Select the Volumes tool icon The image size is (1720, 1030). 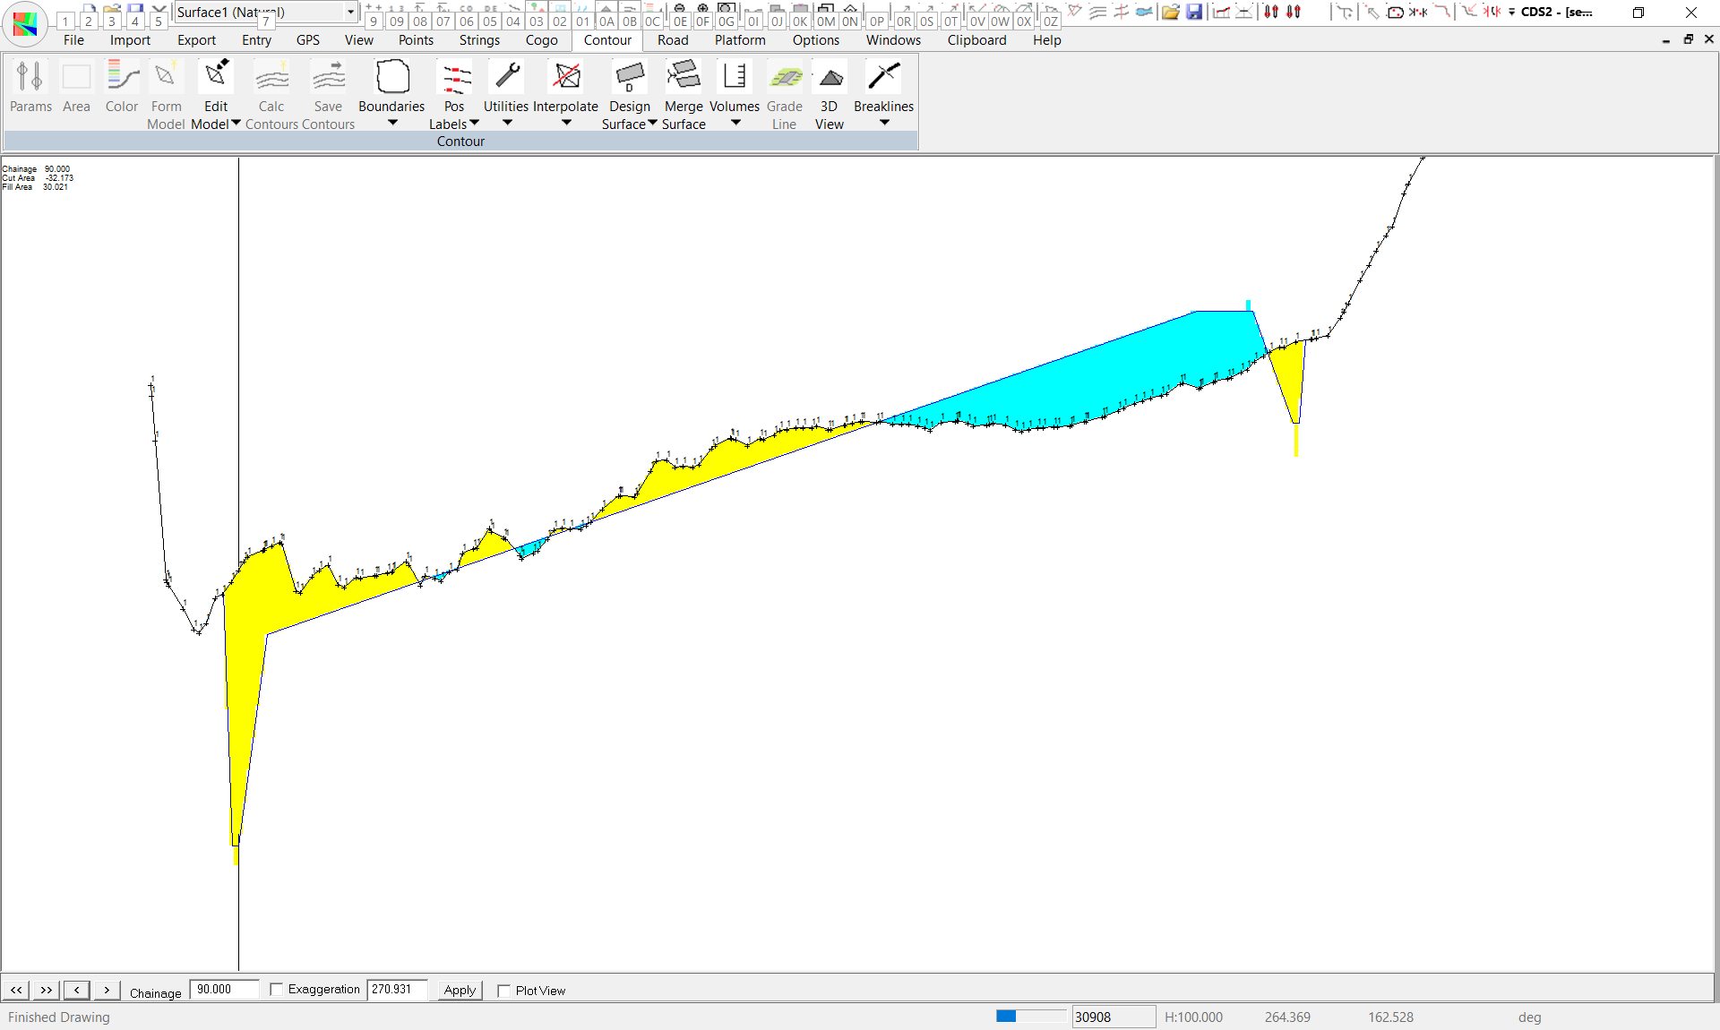pos(735,78)
